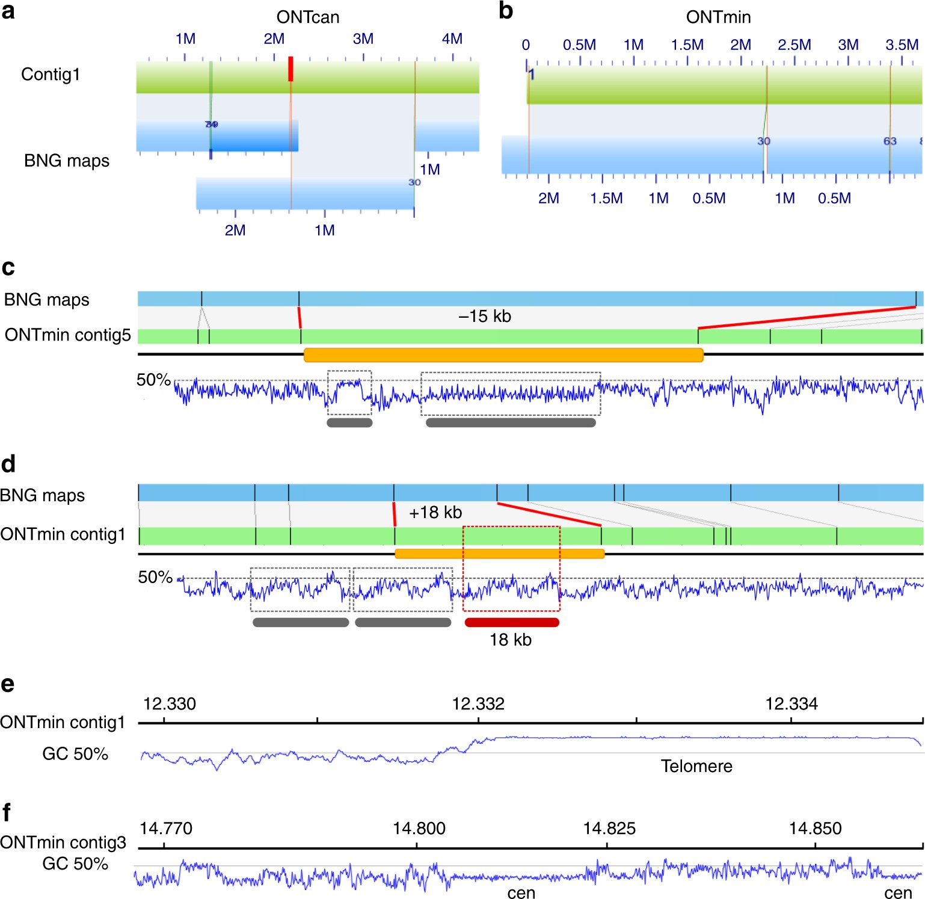Select the orange bar under ONTmin contig5
The image size is (925, 899).
click(503, 355)
